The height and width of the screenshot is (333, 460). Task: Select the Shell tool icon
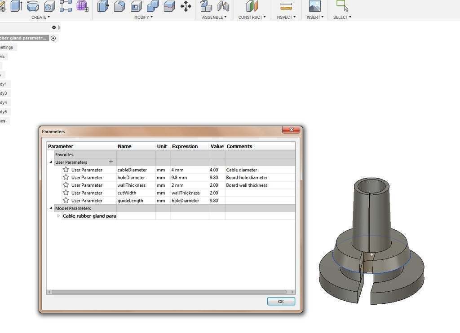[x=136, y=6]
